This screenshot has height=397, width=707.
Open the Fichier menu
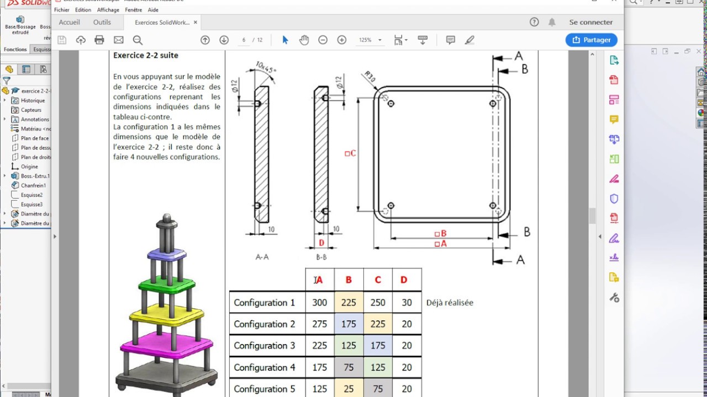pos(62,10)
